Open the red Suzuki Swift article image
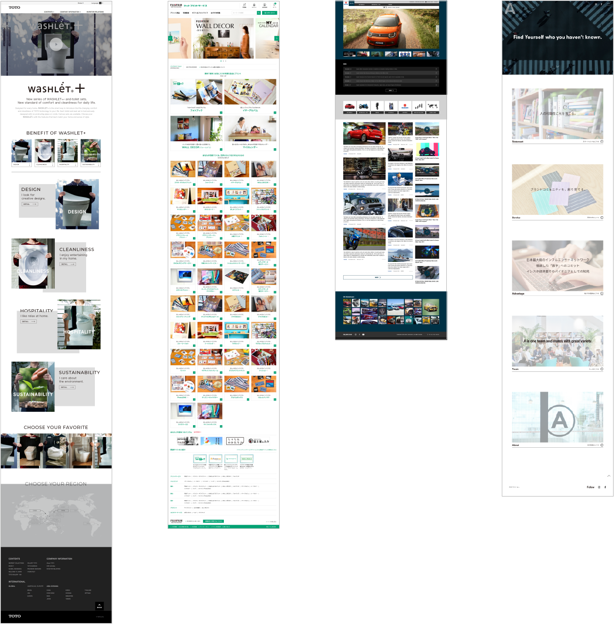The image size is (614, 624). [x=364, y=134]
